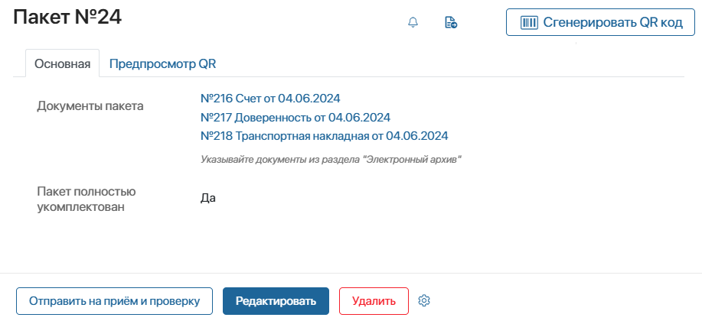Click the Пакет №24 page title
Image resolution: width=702 pixels, height=324 pixels.
(67, 18)
